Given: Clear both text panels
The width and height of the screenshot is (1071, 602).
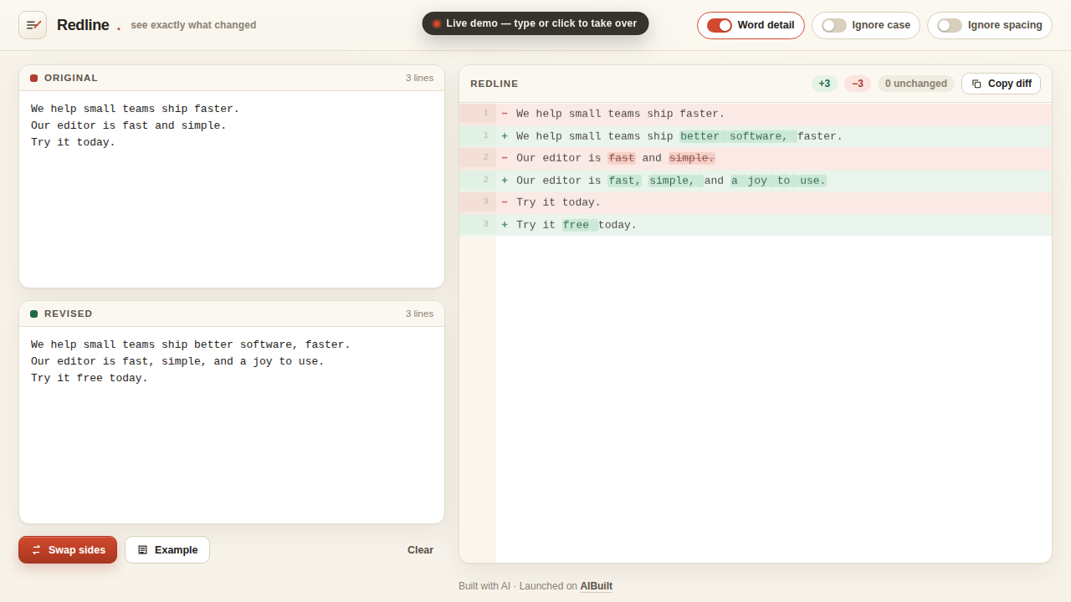Looking at the screenshot, I should 420,550.
